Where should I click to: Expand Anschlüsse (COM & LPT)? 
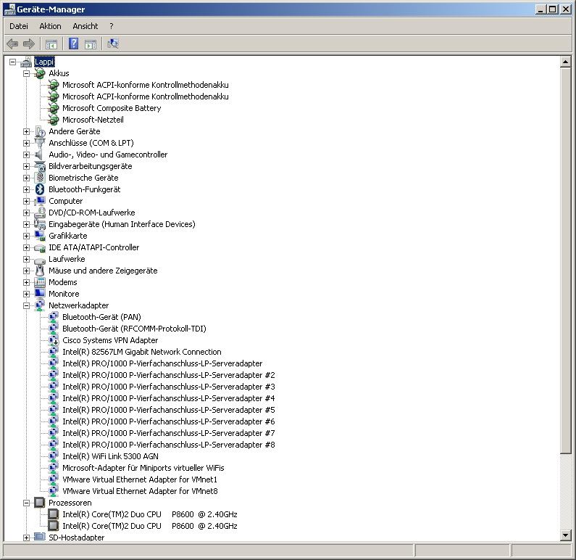tap(27, 143)
